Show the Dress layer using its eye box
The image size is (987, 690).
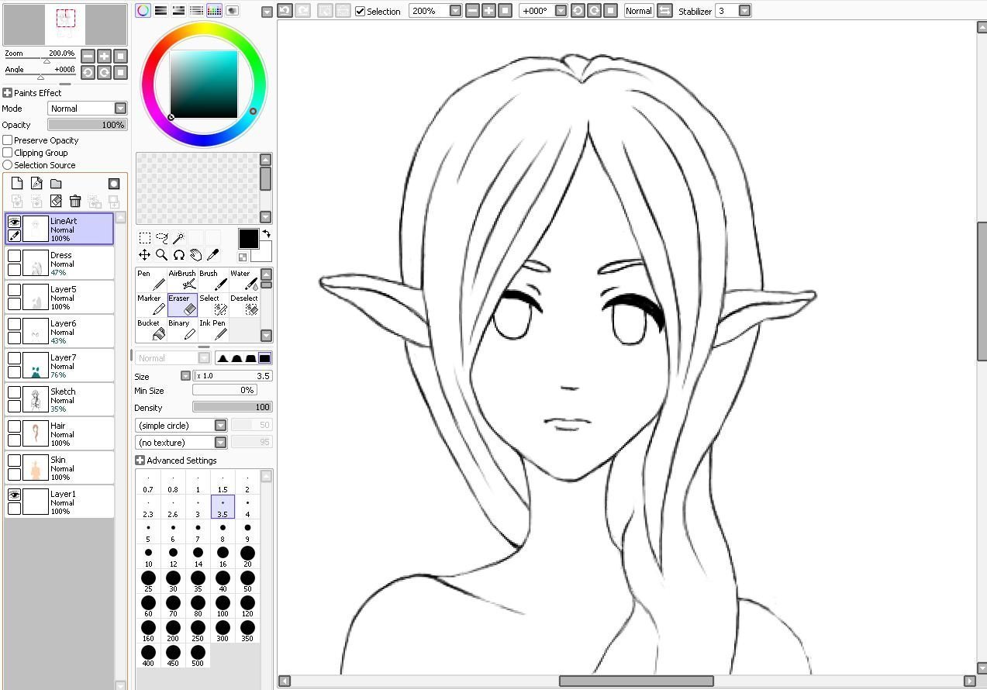coord(14,256)
